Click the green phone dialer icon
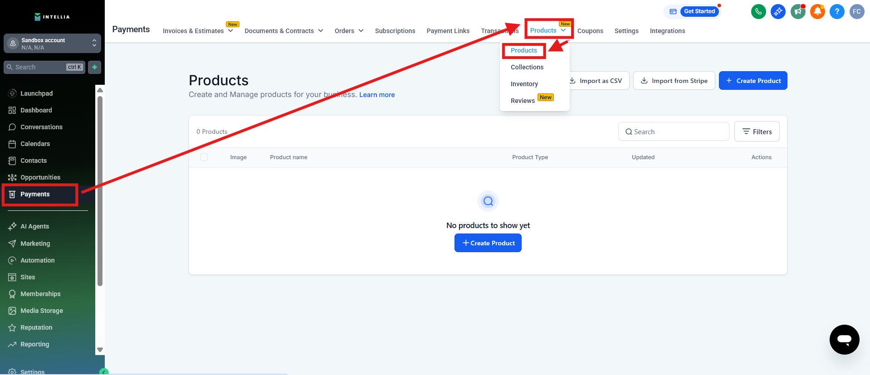The image size is (870, 375). pos(758,11)
